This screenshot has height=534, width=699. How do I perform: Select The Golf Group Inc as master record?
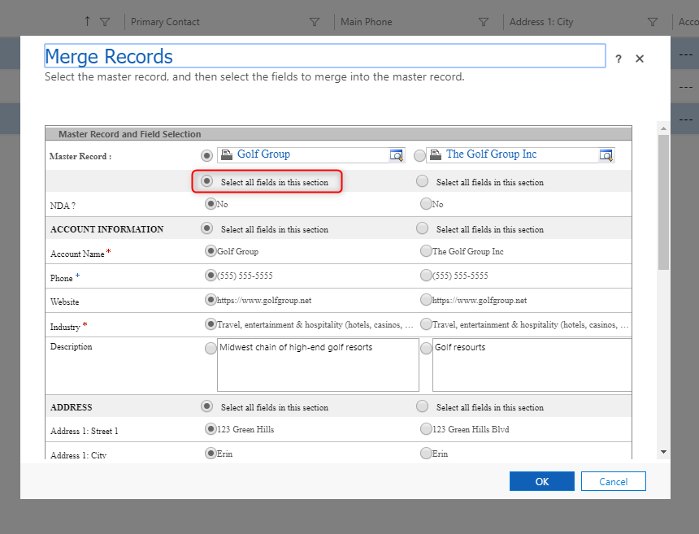coord(419,155)
